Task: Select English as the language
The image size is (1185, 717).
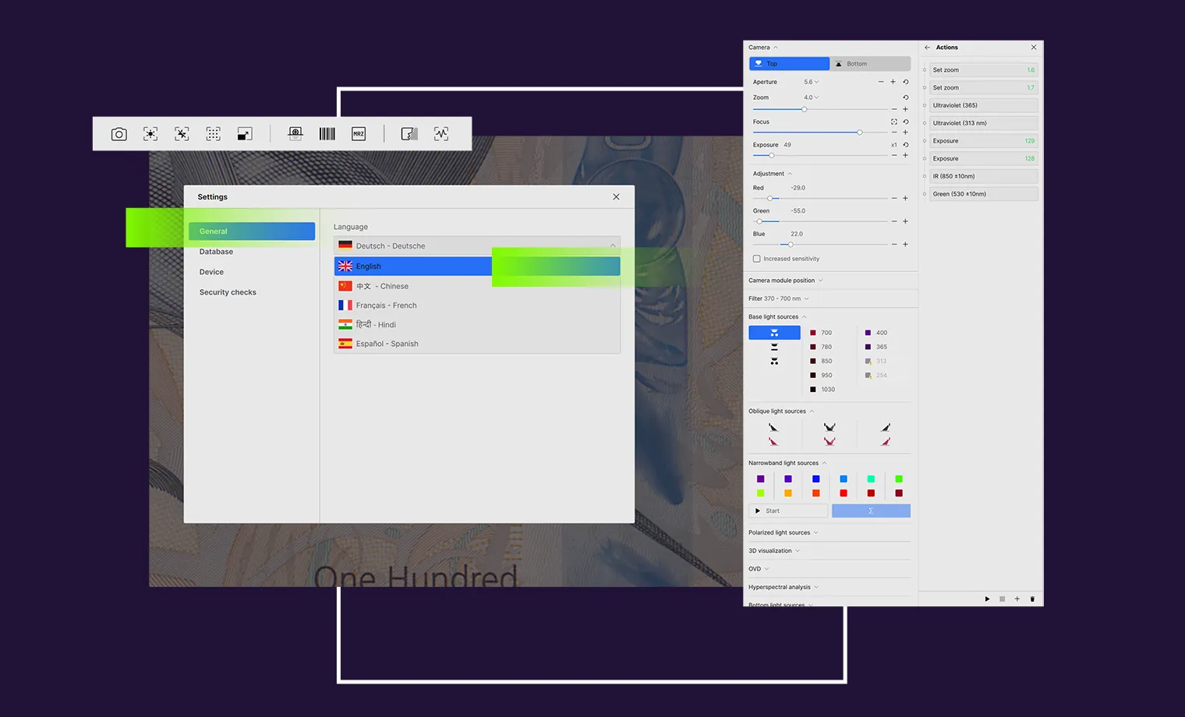Action: (412, 266)
